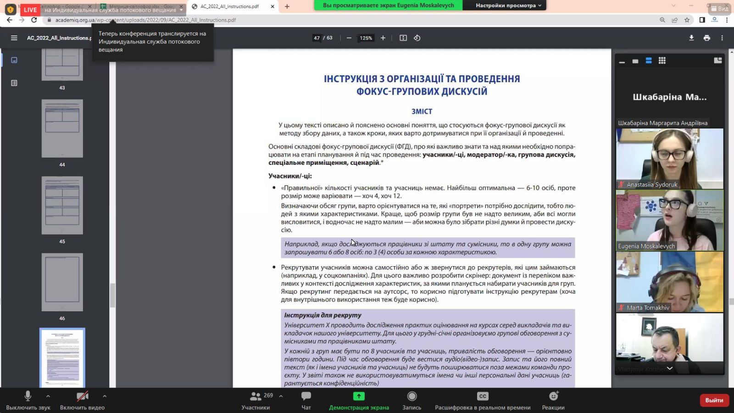
Task: Open browser side panel
Action: tap(702, 20)
